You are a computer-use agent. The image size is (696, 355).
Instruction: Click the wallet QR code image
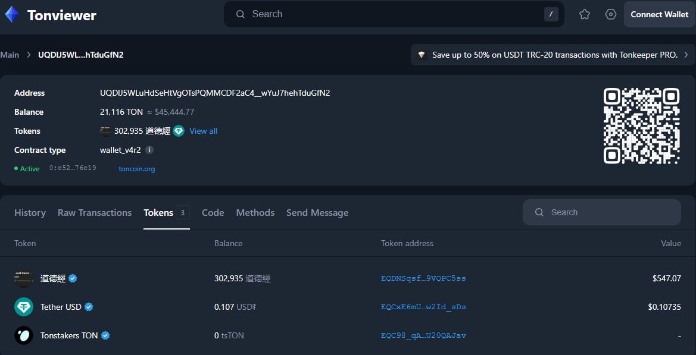[641, 126]
